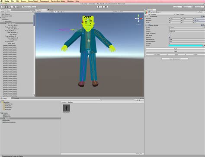Open the Component menu
This screenshot has height=157, width=205.
[x=45, y=1]
